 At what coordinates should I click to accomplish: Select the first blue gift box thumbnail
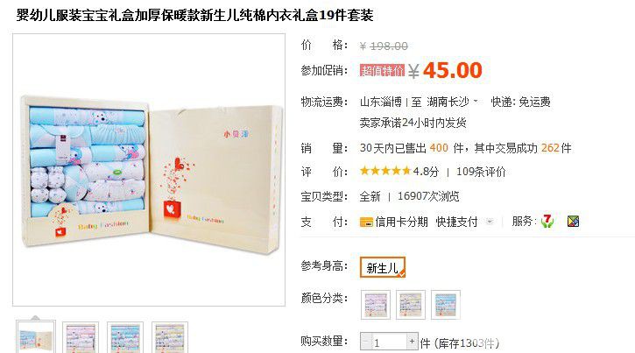(x=36, y=337)
